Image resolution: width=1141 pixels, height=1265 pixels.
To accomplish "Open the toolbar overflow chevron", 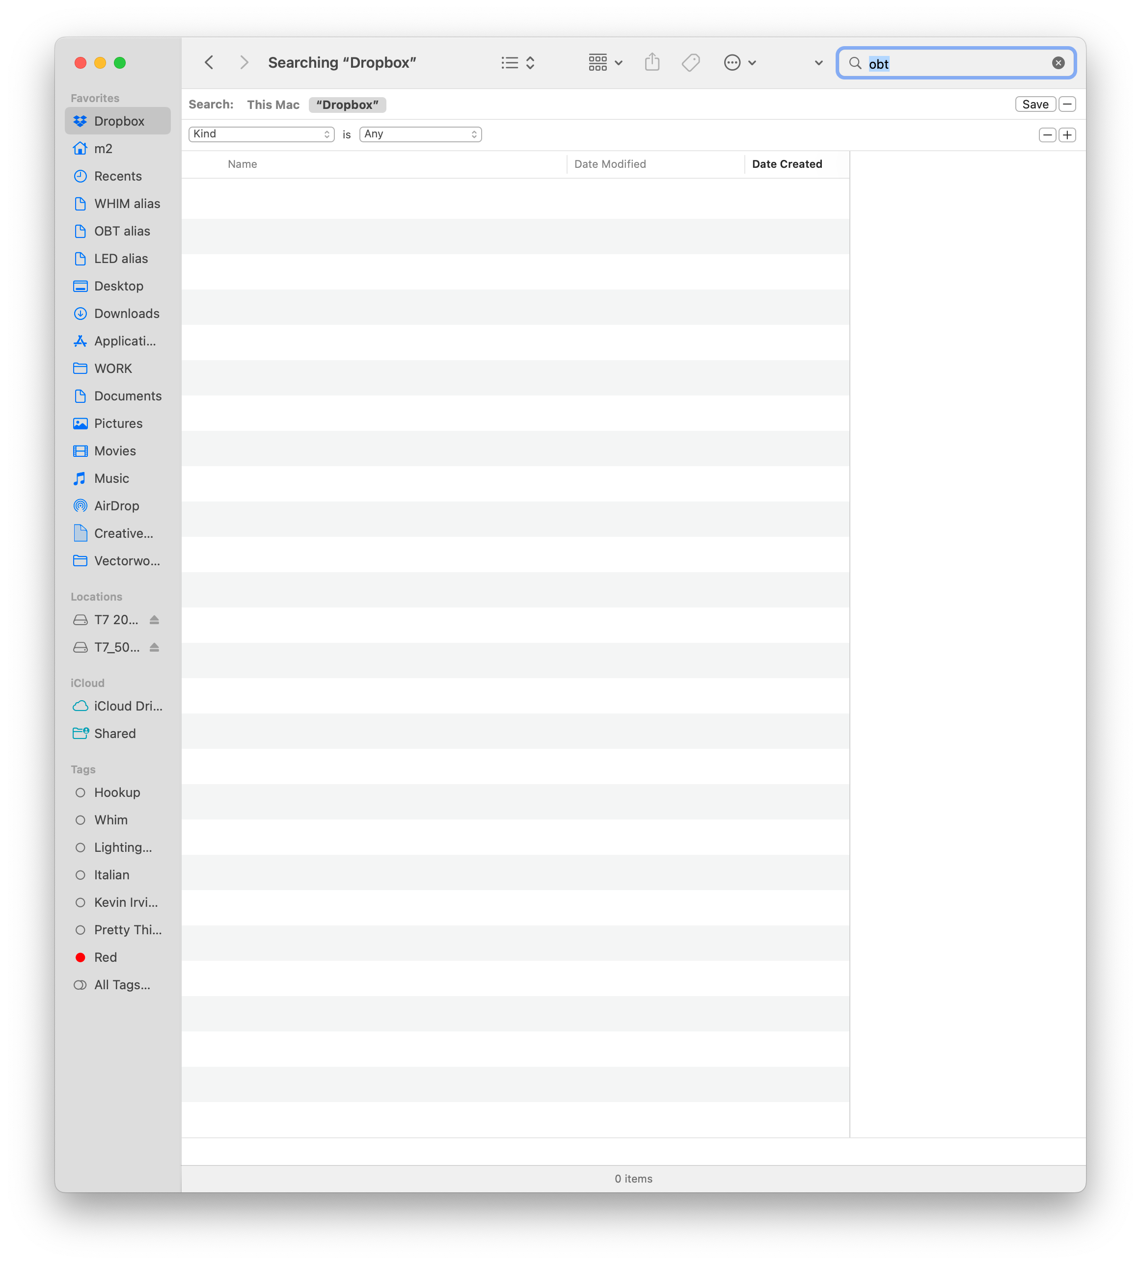I will [x=818, y=63].
